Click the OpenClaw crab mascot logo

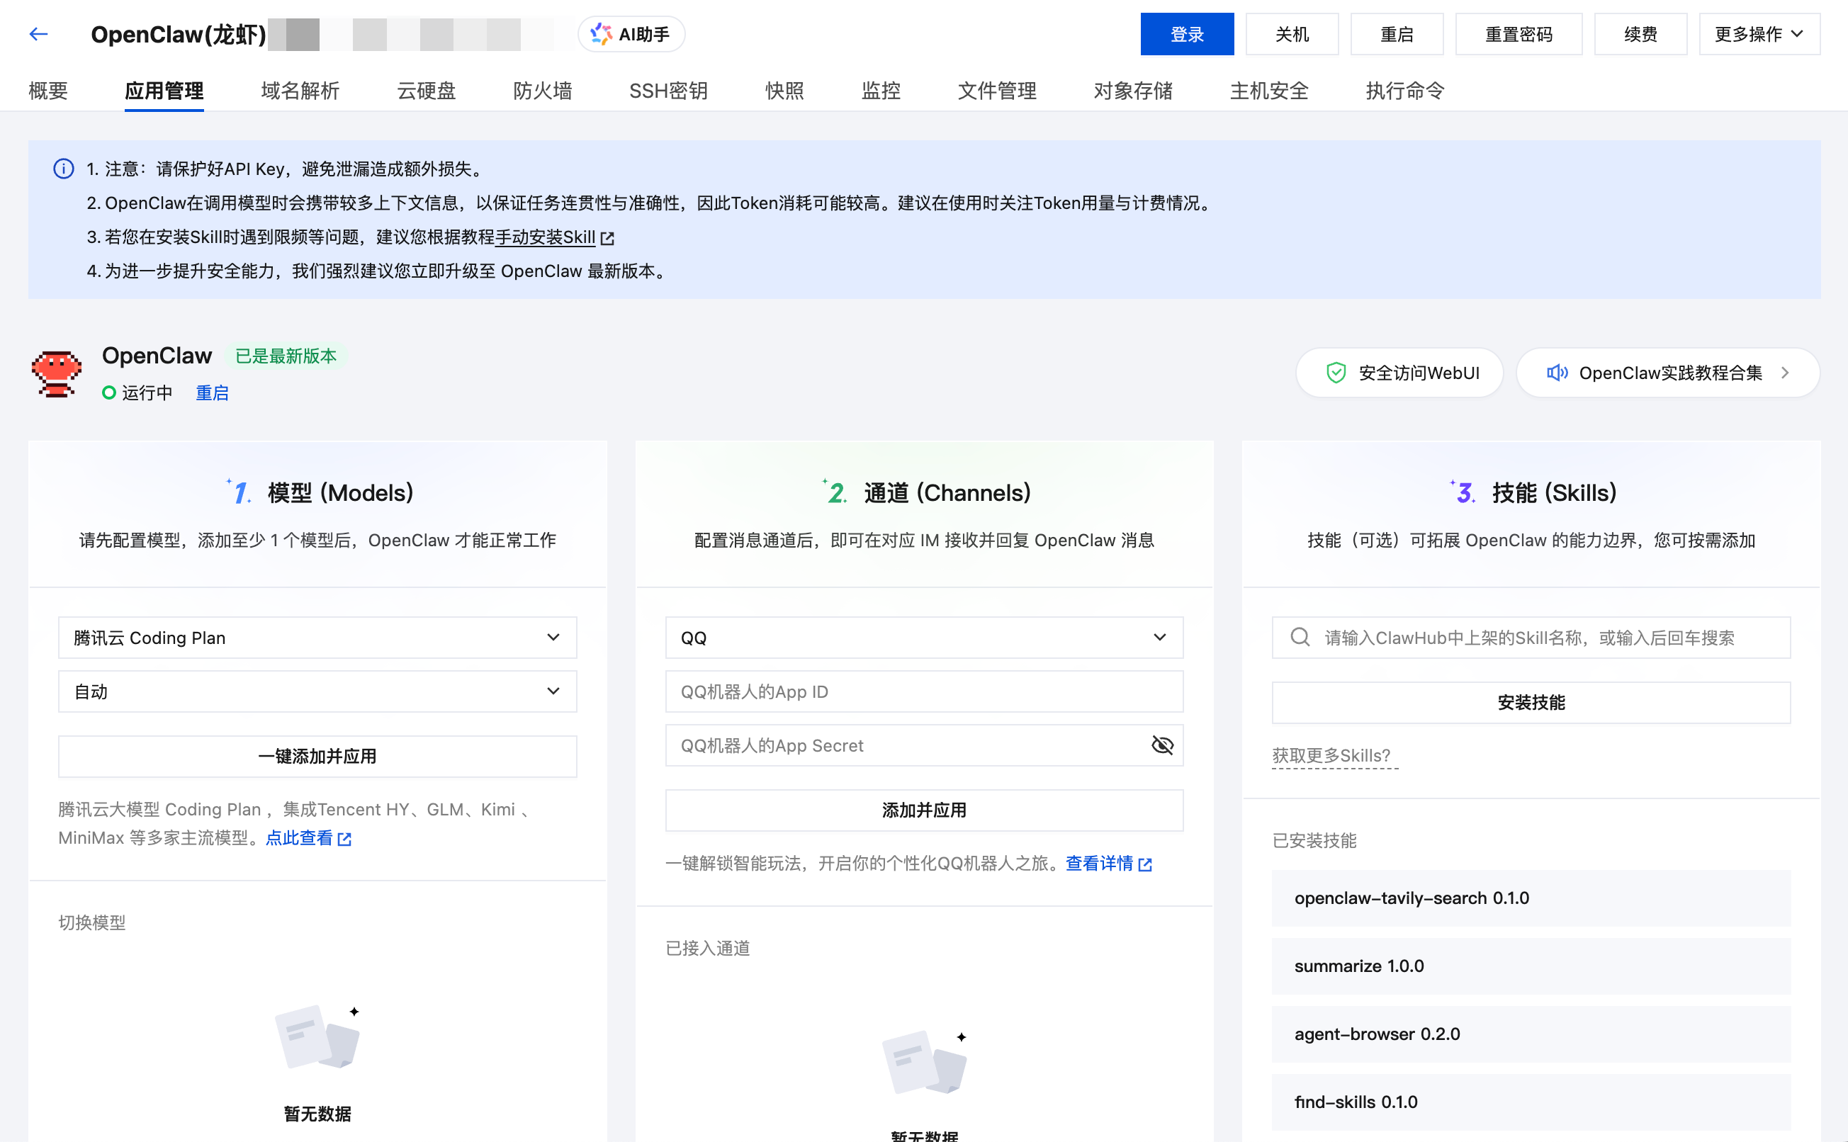tap(56, 373)
